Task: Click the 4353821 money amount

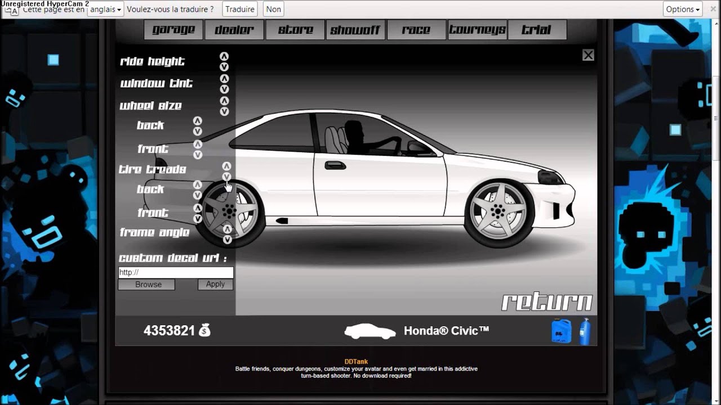Action: tap(169, 331)
